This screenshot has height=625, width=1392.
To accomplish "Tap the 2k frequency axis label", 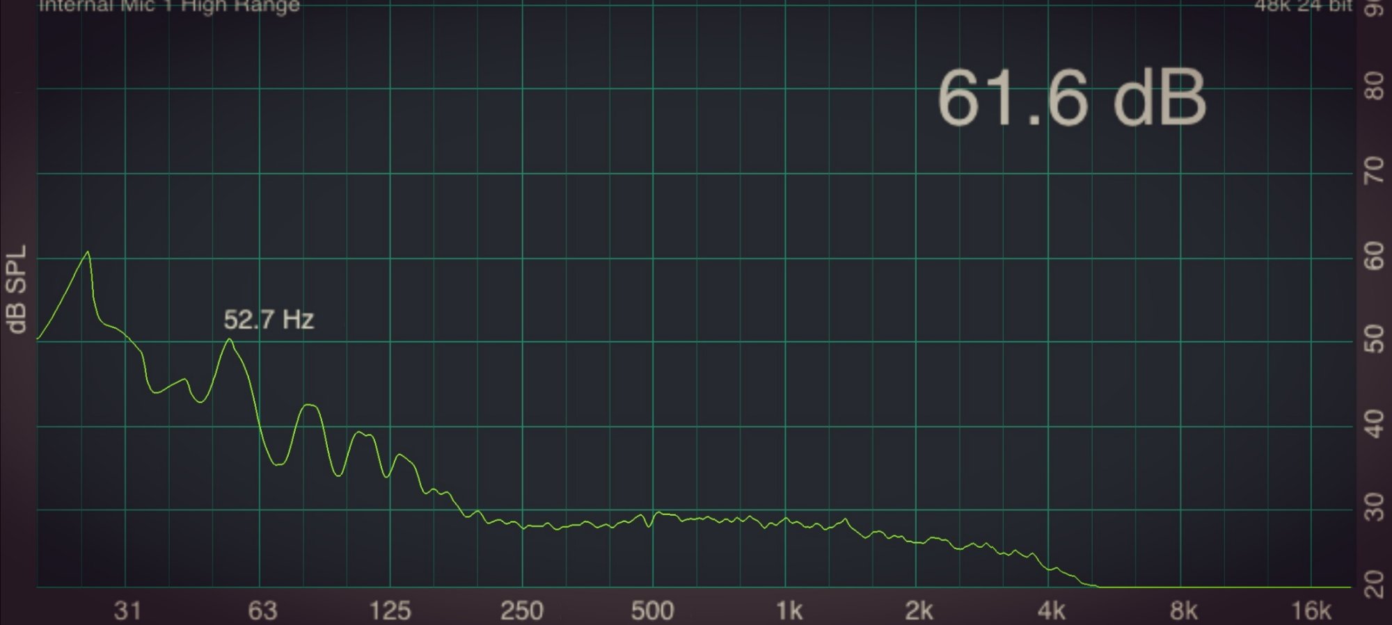I will pyautogui.click(x=919, y=610).
